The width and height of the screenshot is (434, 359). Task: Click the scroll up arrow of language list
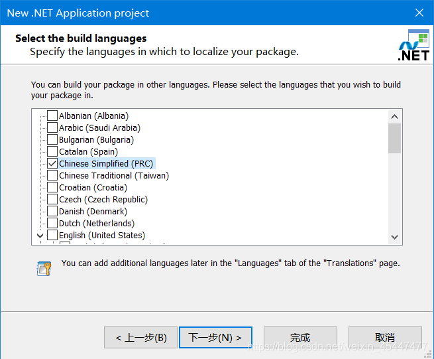(394, 116)
